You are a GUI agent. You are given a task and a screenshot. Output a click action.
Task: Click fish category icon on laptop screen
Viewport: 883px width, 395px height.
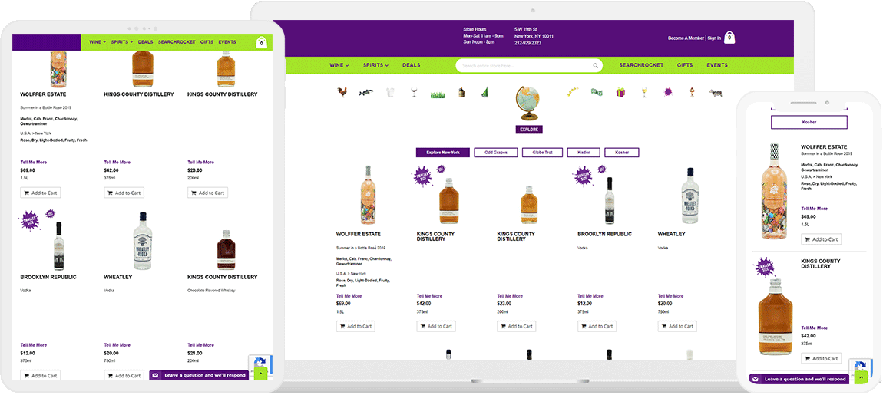pos(366,92)
